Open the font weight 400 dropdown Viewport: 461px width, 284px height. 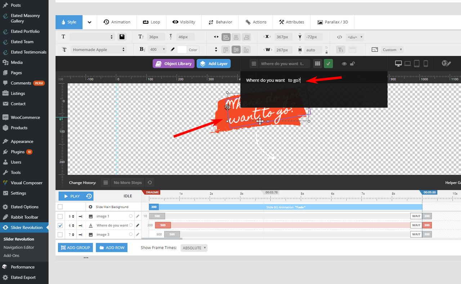coord(157,49)
